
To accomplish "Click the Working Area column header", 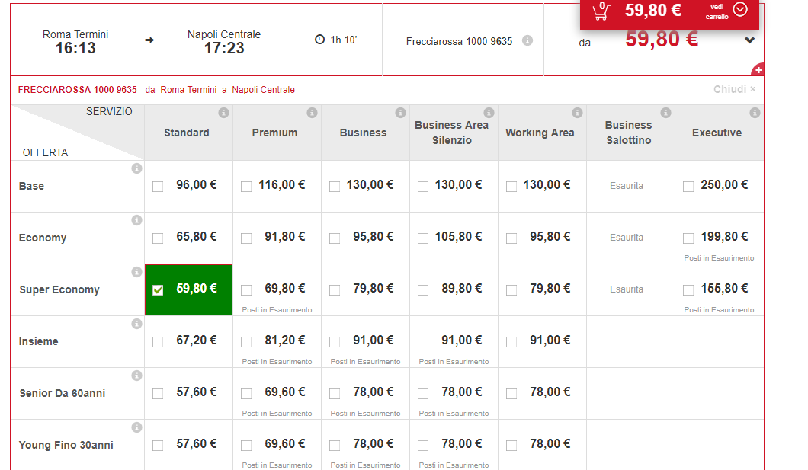I will [540, 133].
